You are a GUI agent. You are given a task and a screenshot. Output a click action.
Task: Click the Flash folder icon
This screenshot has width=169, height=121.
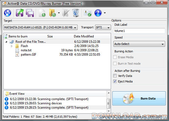[x=17, y=46]
